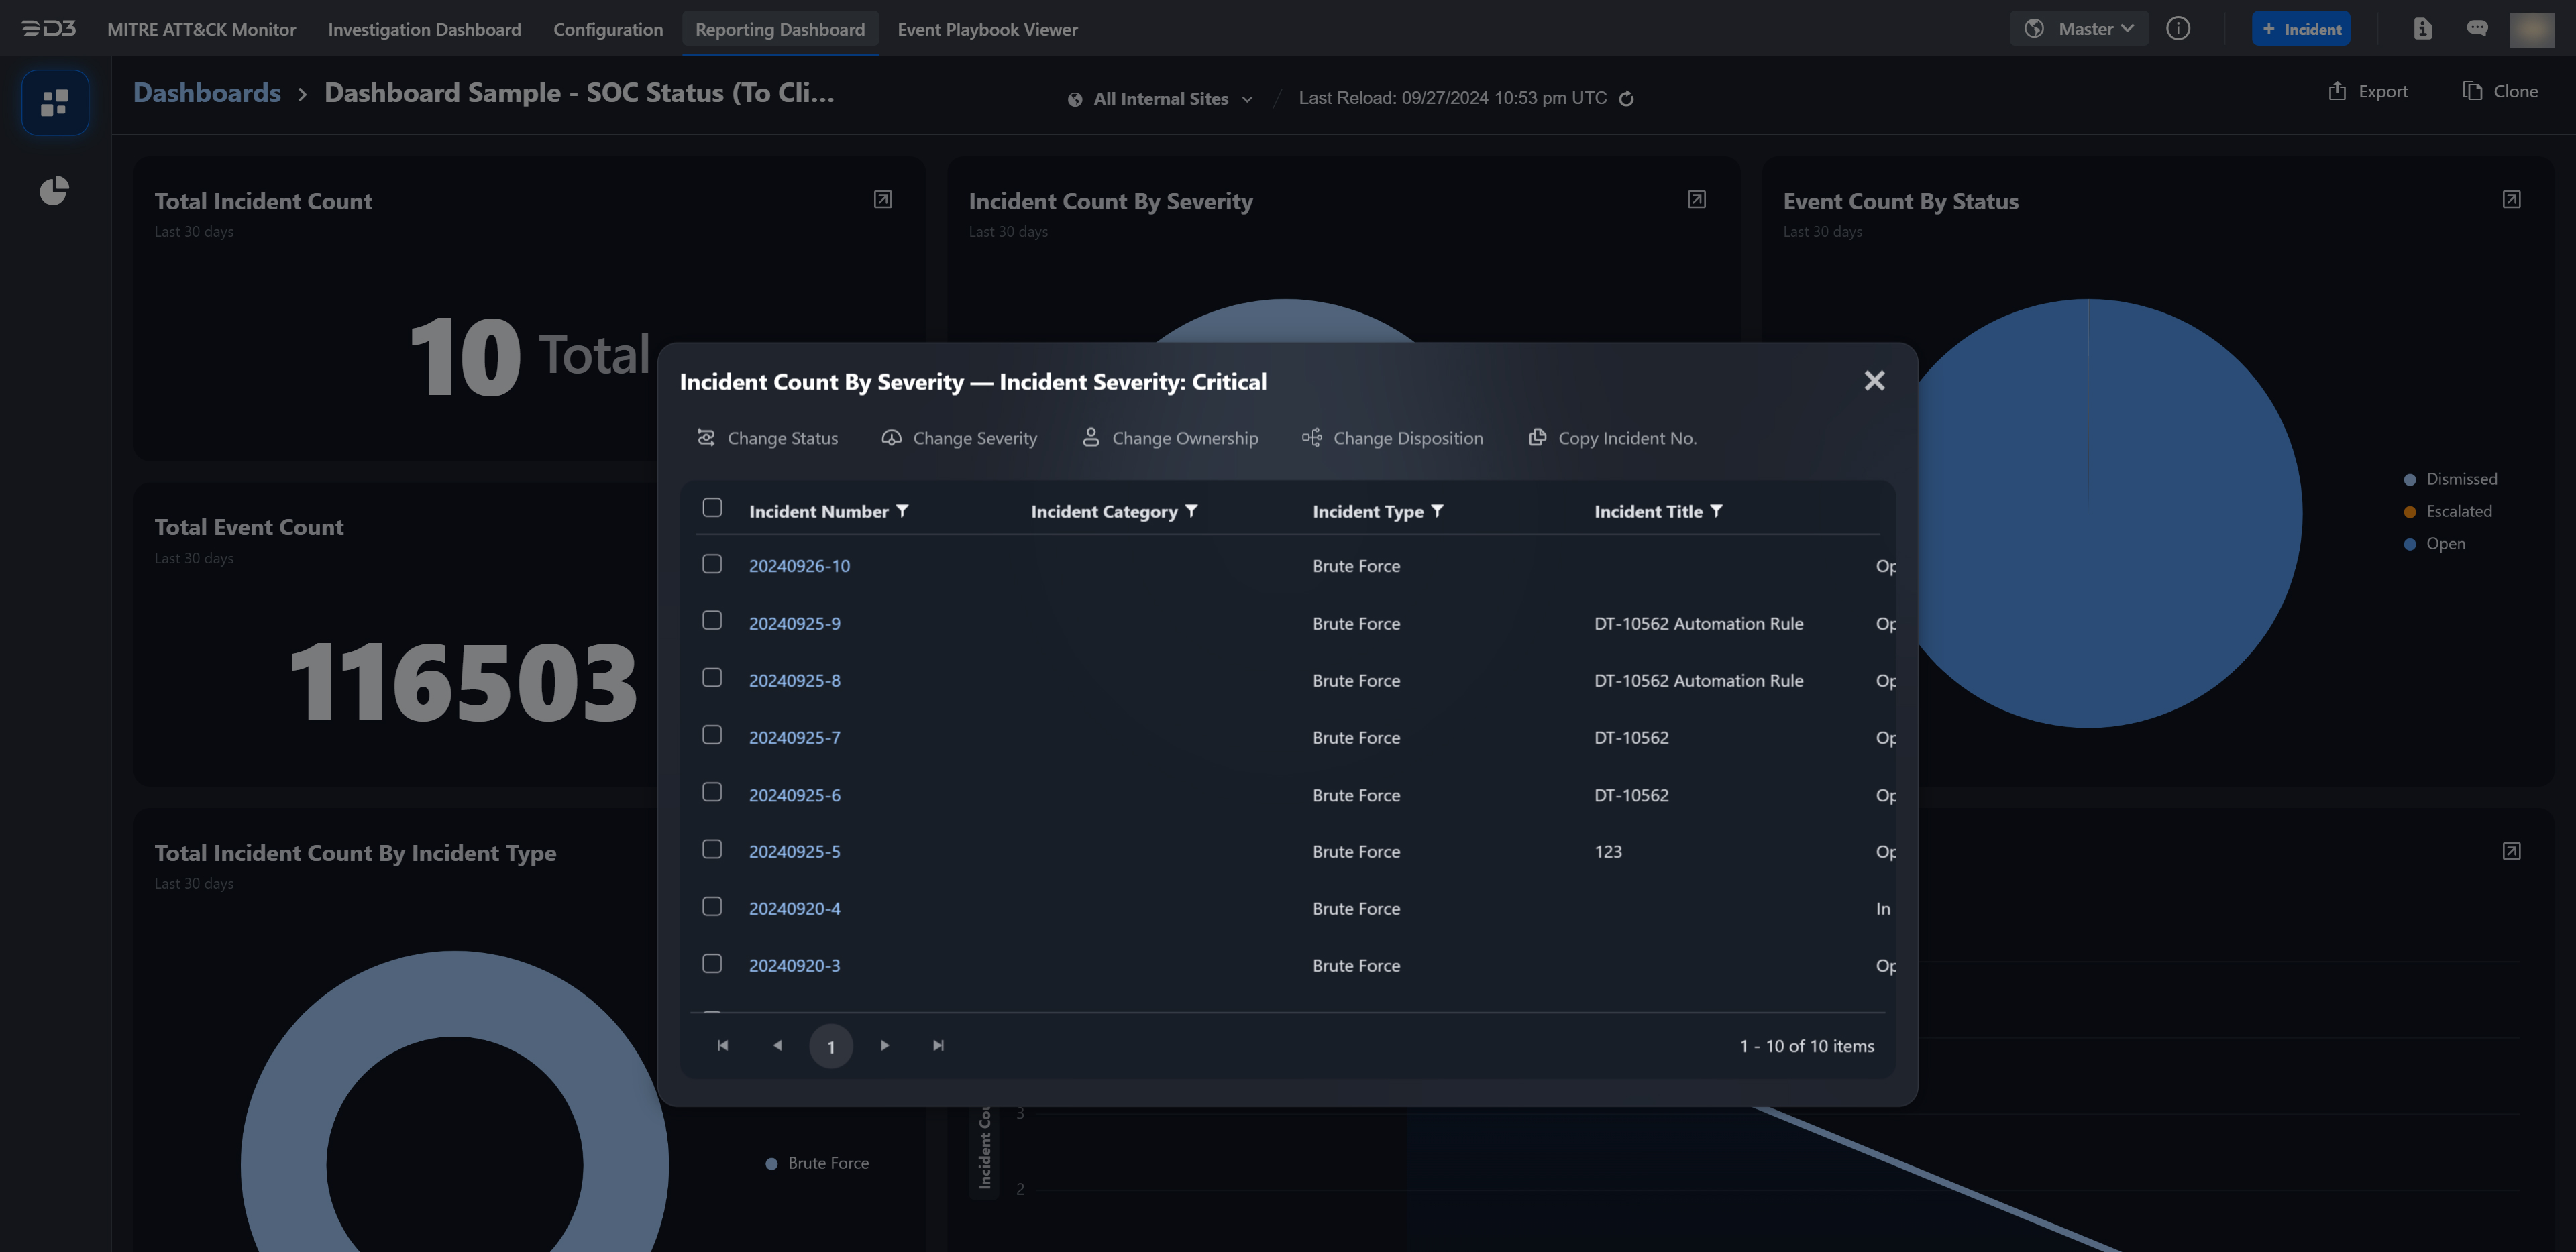Go to the next results page
This screenshot has height=1252, width=2576.
point(884,1045)
